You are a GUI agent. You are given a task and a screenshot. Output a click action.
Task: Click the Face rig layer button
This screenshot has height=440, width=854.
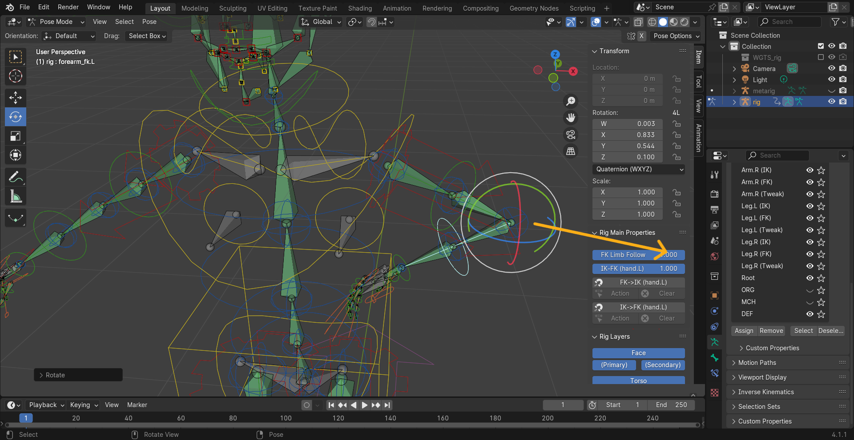[x=638, y=353]
